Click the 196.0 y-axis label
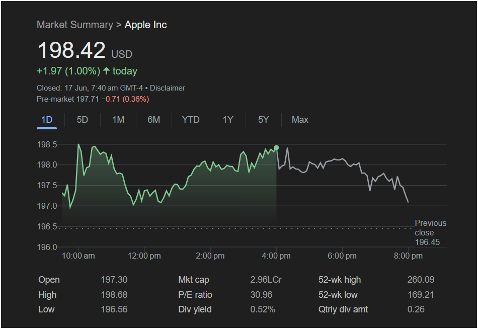478x329 pixels. tap(47, 247)
